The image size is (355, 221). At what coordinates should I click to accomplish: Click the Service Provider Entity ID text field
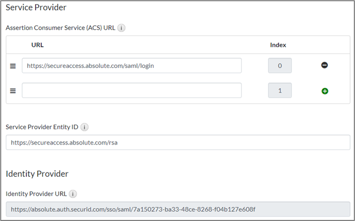[x=178, y=142]
